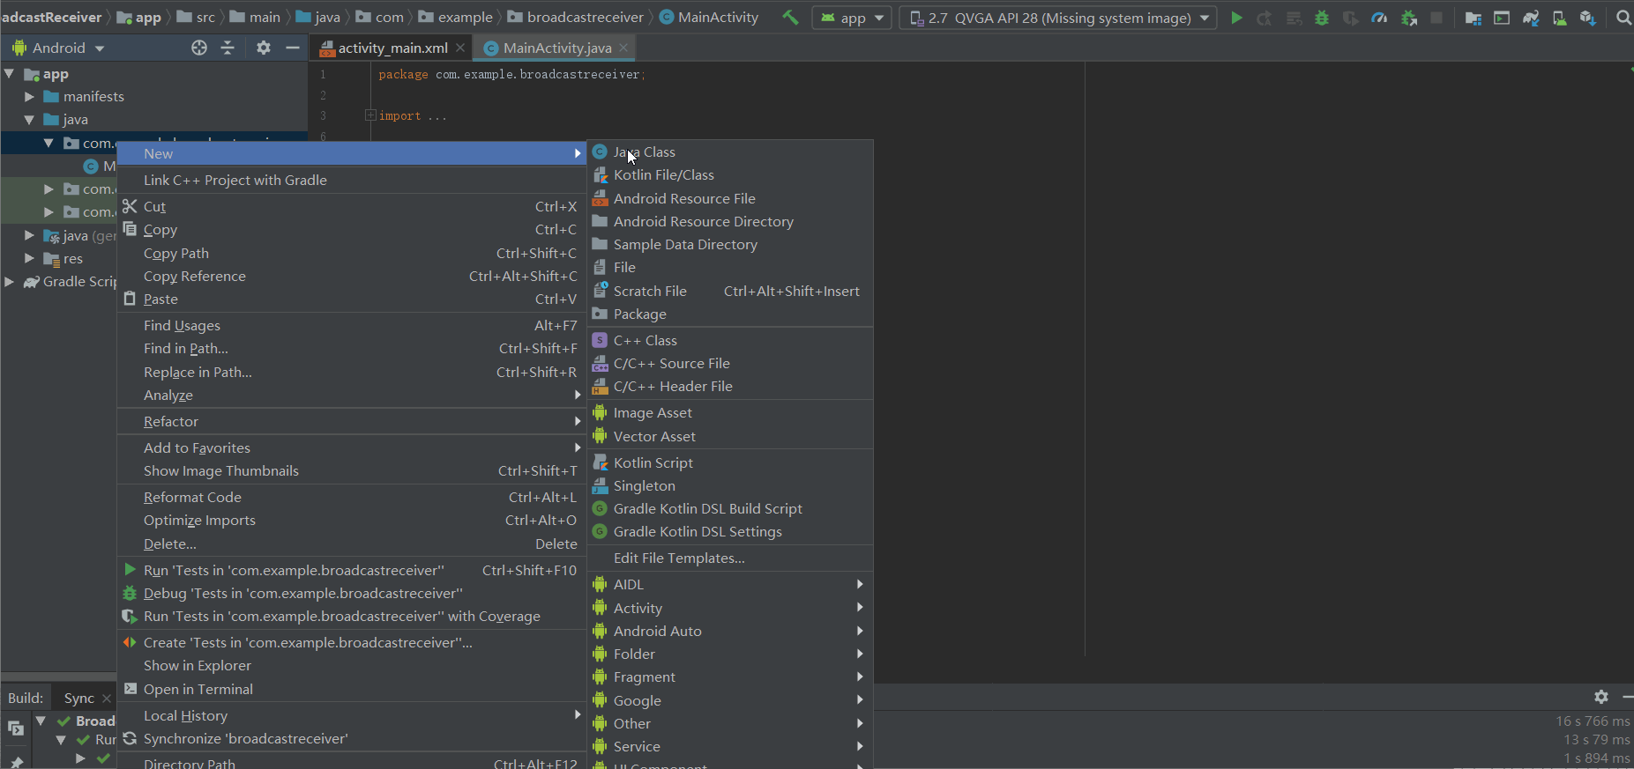The width and height of the screenshot is (1634, 769).
Task: Click the MainActivity breadcrumb
Action: point(710,17)
